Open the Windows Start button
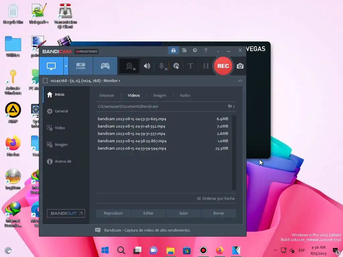 105,250
